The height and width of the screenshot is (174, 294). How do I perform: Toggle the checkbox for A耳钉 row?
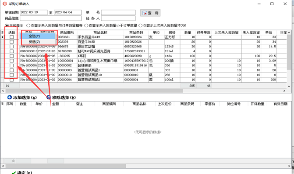point(12,56)
